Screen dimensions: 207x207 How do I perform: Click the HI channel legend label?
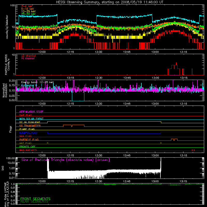[28, 58]
